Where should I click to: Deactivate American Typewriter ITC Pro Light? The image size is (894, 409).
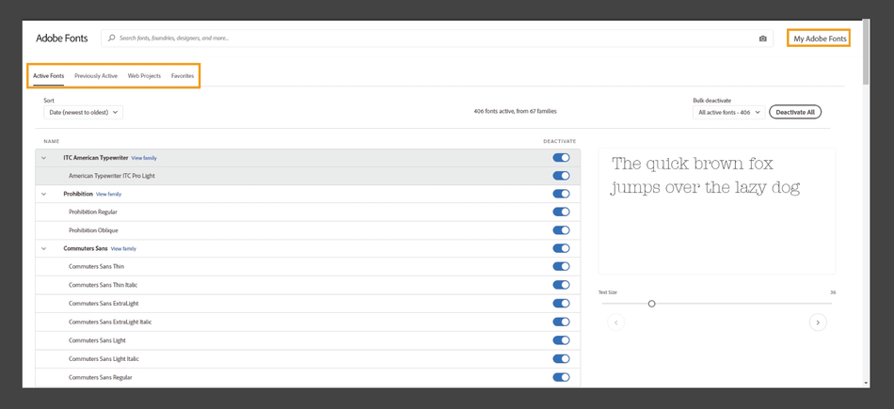[x=561, y=176]
